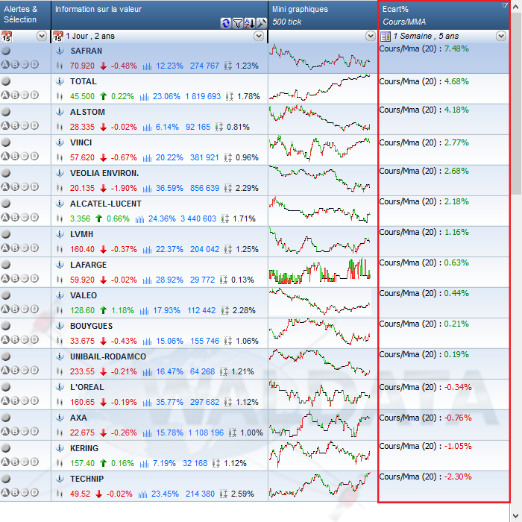The image size is (522, 522).
Task: Click the AXA volume '1 108 196'
Action: (206, 433)
